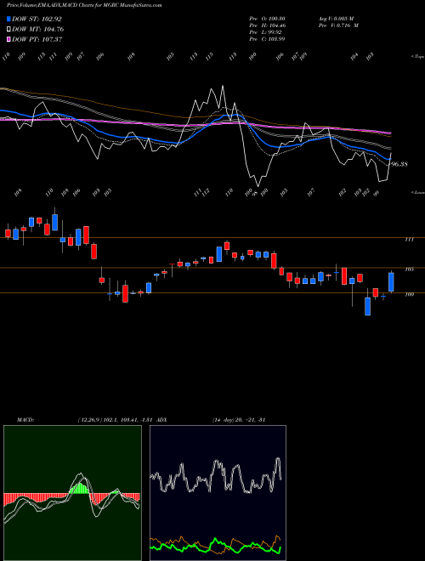Click the blue DOW ST legend swatch
425x561 pixels.
click(x=8, y=19)
